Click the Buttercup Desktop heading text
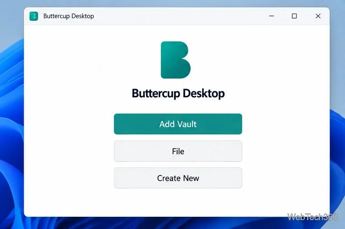Screen dimensions: 345x229 pyautogui.click(x=178, y=93)
